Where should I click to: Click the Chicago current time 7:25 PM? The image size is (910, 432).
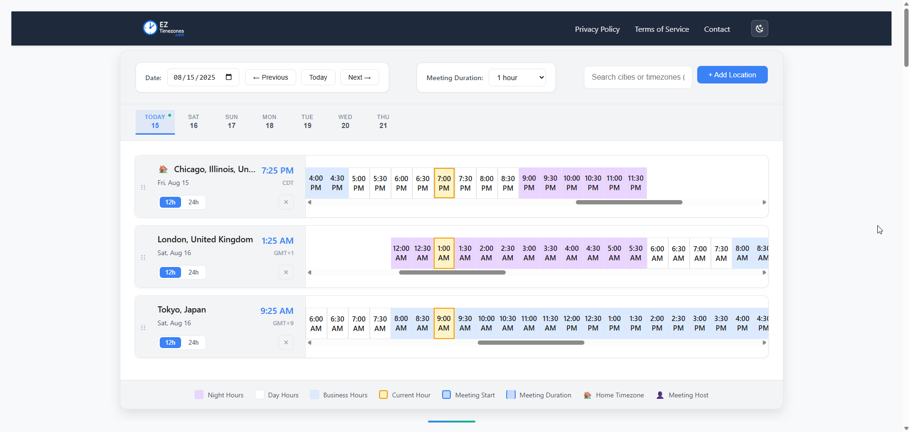click(277, 170)
